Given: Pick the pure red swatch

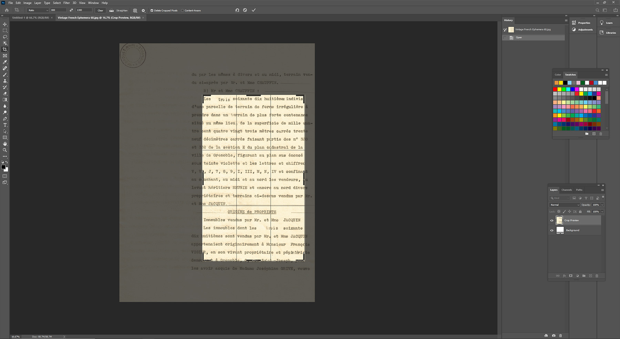Looking at the screenshot, I should (x=555, y=89).
